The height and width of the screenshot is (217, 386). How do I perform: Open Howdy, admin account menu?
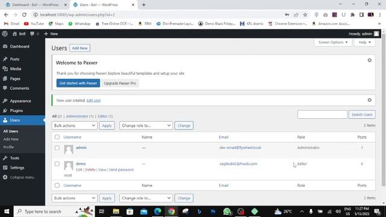pyautogui.click(x=363, y=34)
